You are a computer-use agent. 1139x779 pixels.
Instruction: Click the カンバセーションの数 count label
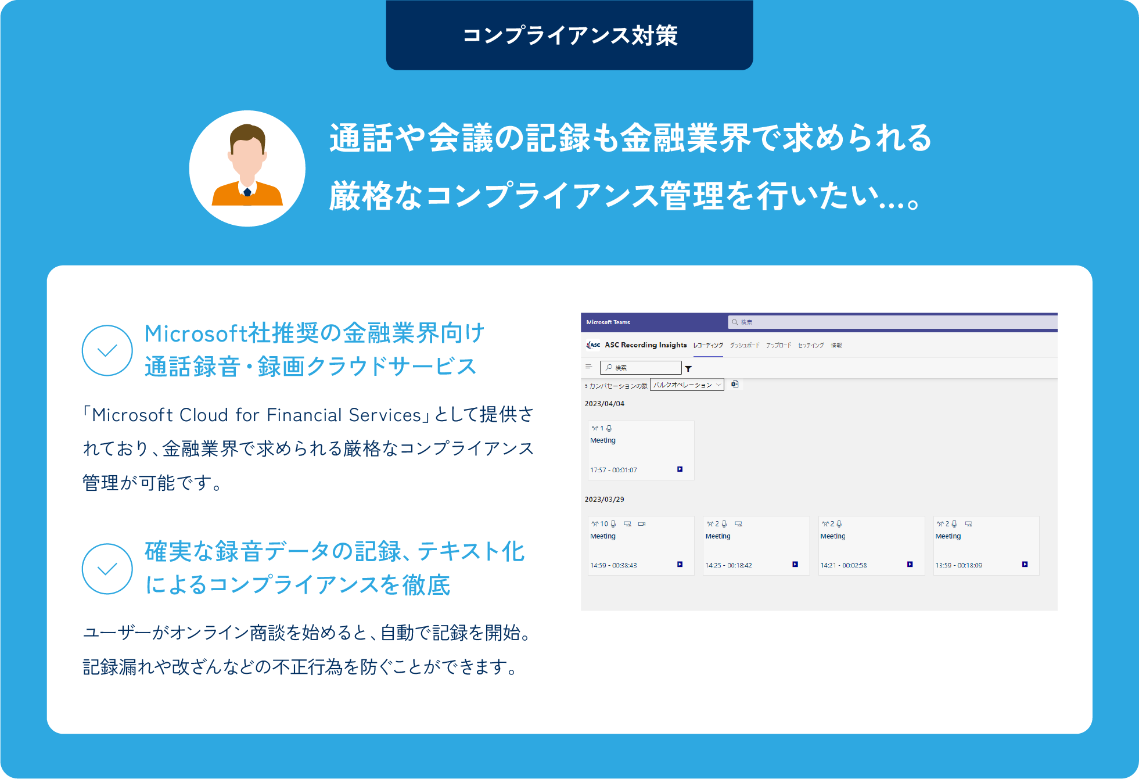coord(616,386)
